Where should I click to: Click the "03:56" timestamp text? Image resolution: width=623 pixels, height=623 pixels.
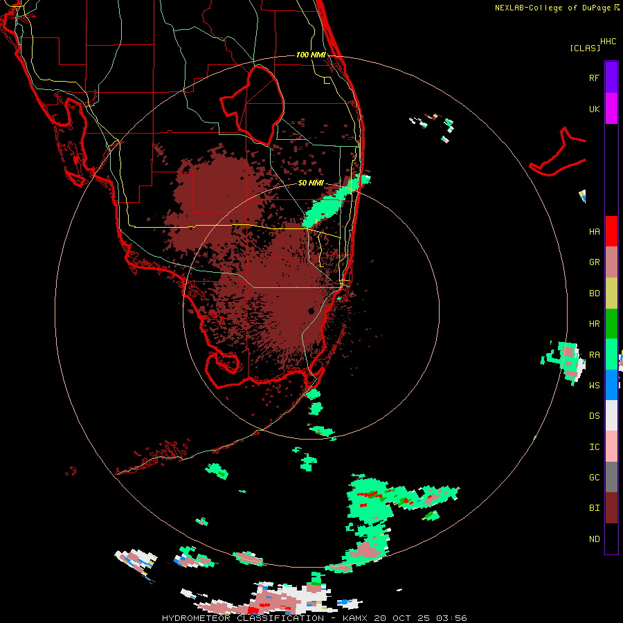pos(451,618)
